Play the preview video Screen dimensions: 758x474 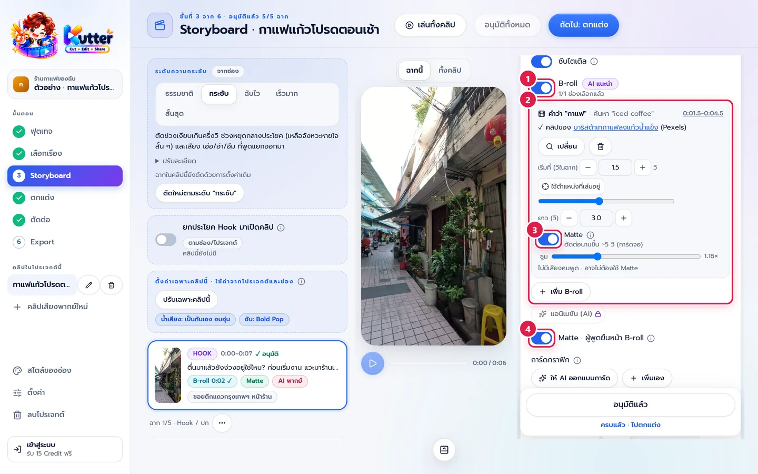[373, 363]
